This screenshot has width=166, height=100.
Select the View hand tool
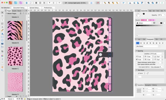[x=2, y=67]
